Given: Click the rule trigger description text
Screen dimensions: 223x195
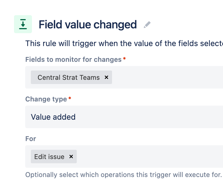Looking at the screenshot, I should (x=124, y=43).
